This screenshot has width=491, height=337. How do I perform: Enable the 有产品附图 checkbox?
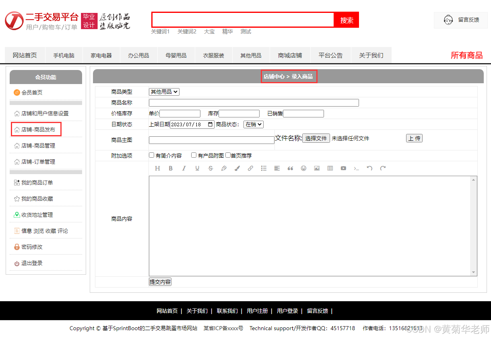point(194,155)
